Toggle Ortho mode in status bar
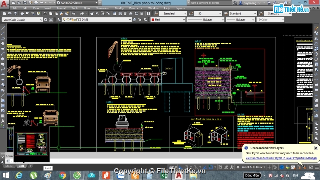The width and height of the screenshot is (320, 180). 181,167
